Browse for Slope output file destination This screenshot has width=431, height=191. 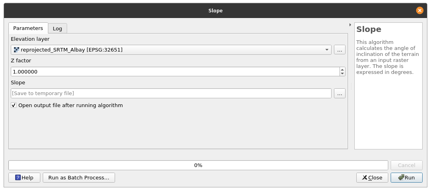(x=340, y=94)
